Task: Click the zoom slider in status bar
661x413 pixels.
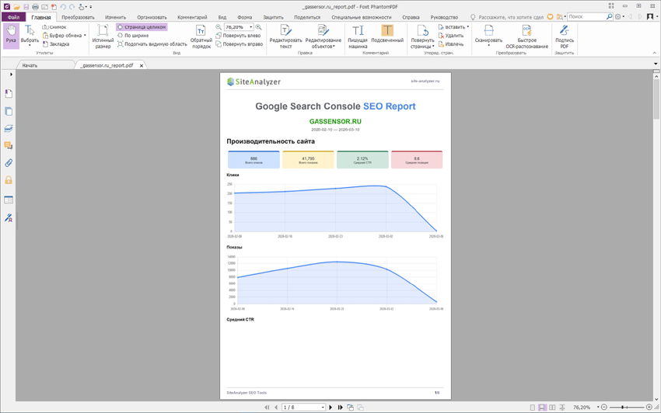Action: click(x=624, y=407)
